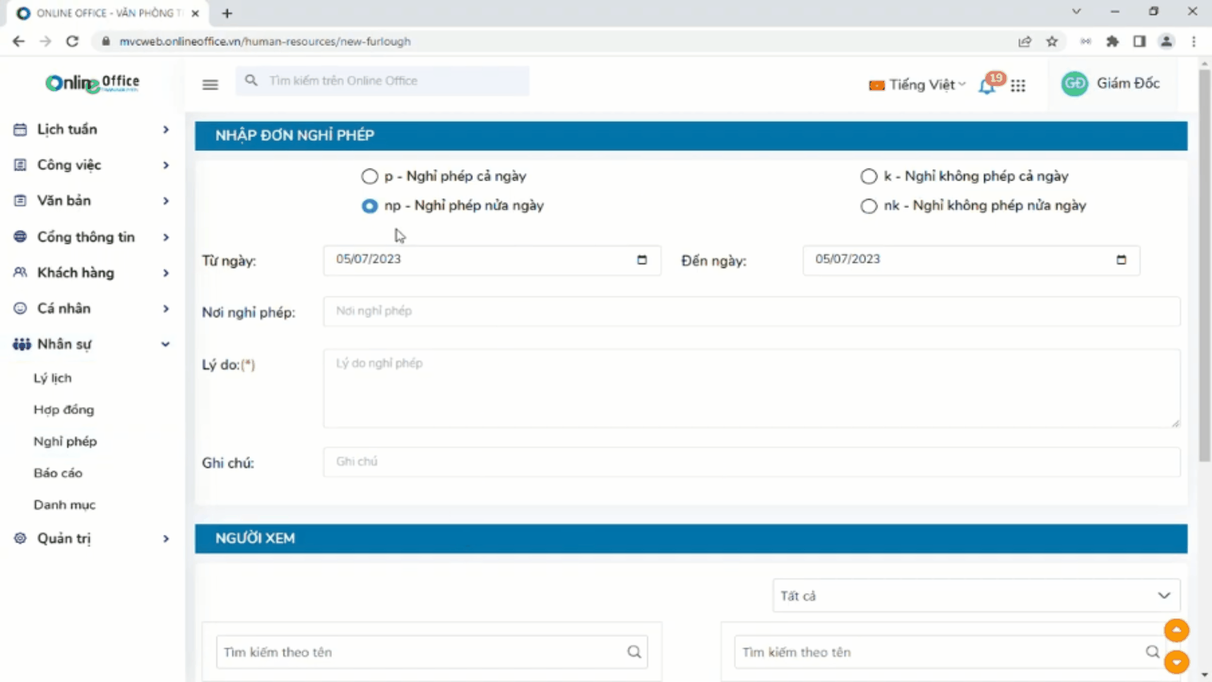This screenshot has width=1212, height=682.
Task: Click the hamburger menu icon
Action: click(x=210, y=85)
